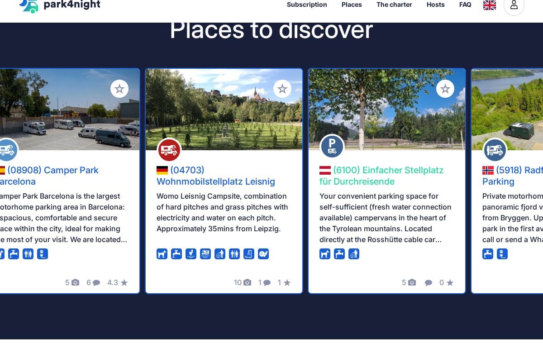Screen dimensions: 543x362
Task: Click motorhome category icon on Barcelona card
Action: point(7,150)
